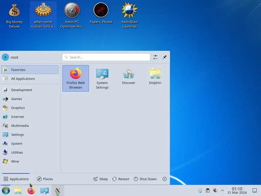The height and width of the screenshot is (196, 261).
Task: Open Discover from Favorites grid
Action: click(x=128, y=77)
